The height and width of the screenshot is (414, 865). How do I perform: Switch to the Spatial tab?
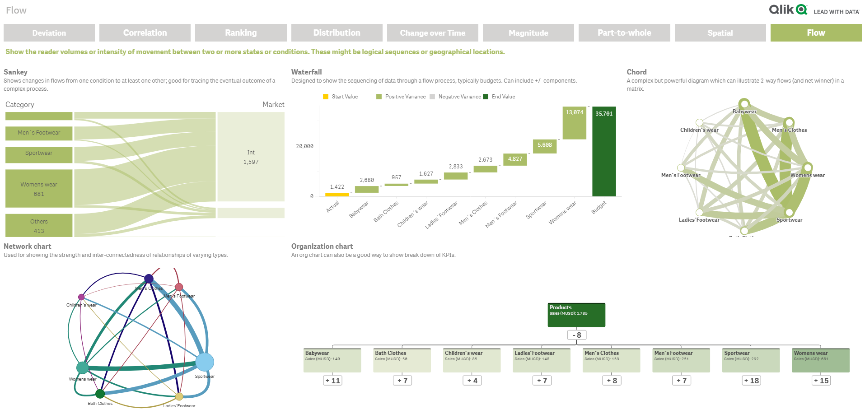(720, 33)
